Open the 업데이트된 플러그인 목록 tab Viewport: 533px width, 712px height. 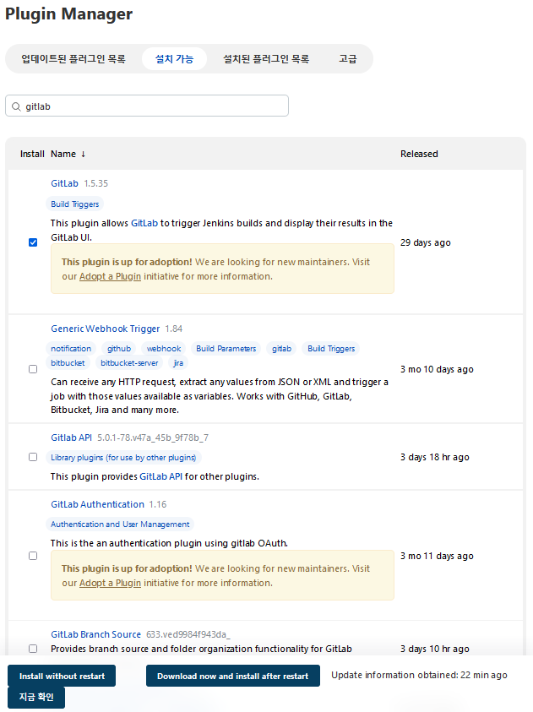73,58
